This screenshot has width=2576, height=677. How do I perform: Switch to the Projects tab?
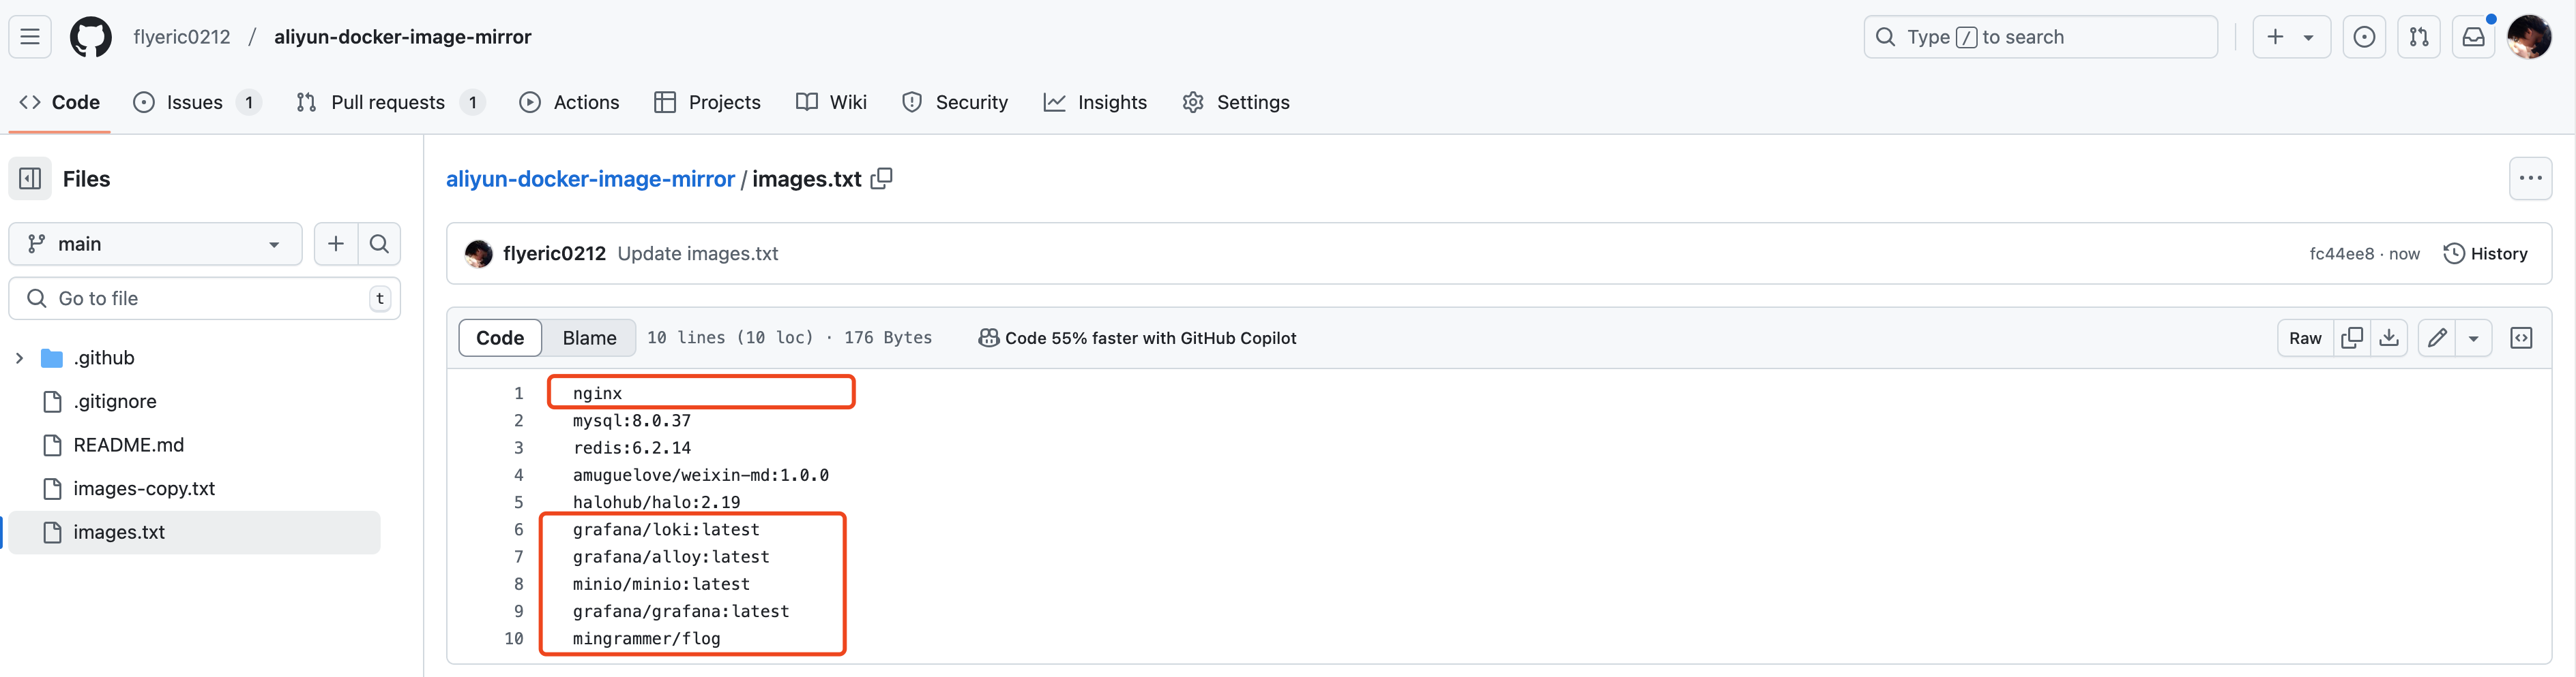708,102
